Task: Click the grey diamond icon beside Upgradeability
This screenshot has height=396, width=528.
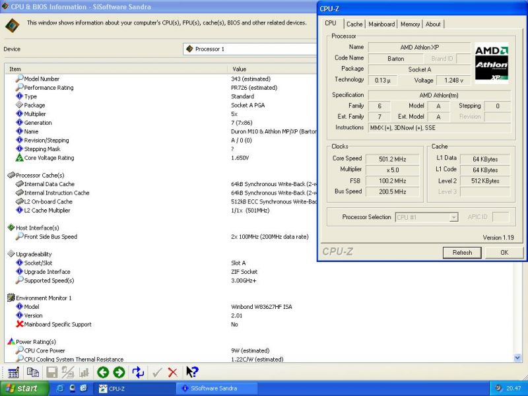Action: coord(11,253)
